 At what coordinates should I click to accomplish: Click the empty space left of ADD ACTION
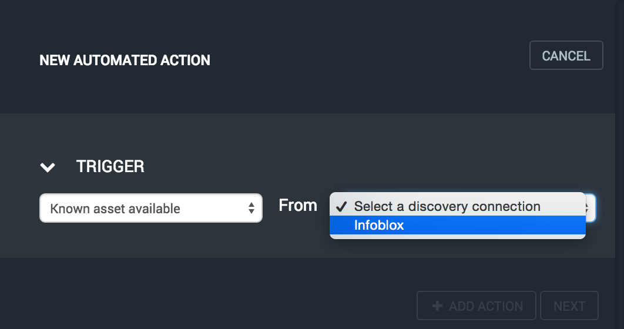(235, 305)
